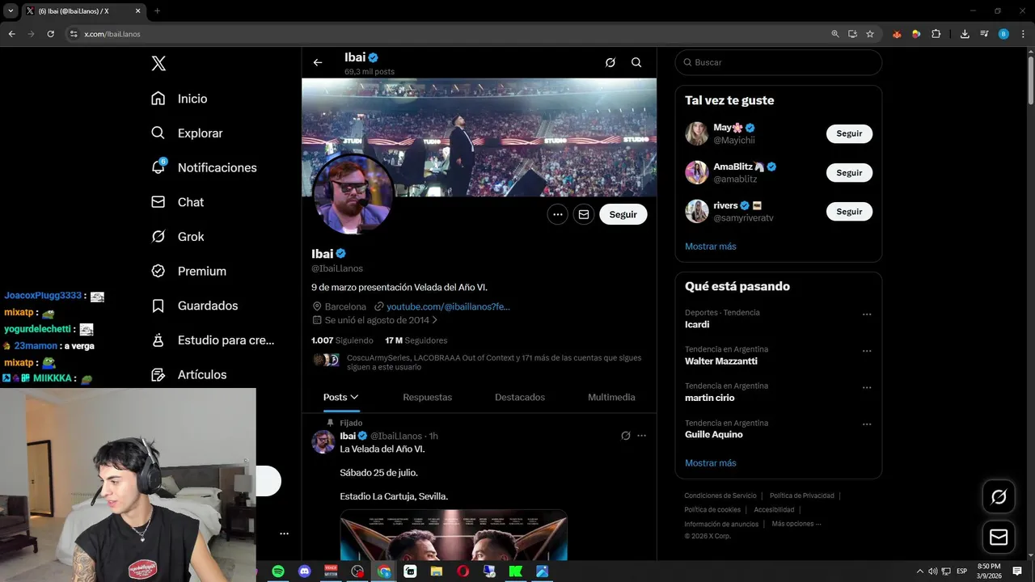This screenshot has height=582, width=1035.
Task: View the 17 M Seguidores list
Action: (416, 340)
